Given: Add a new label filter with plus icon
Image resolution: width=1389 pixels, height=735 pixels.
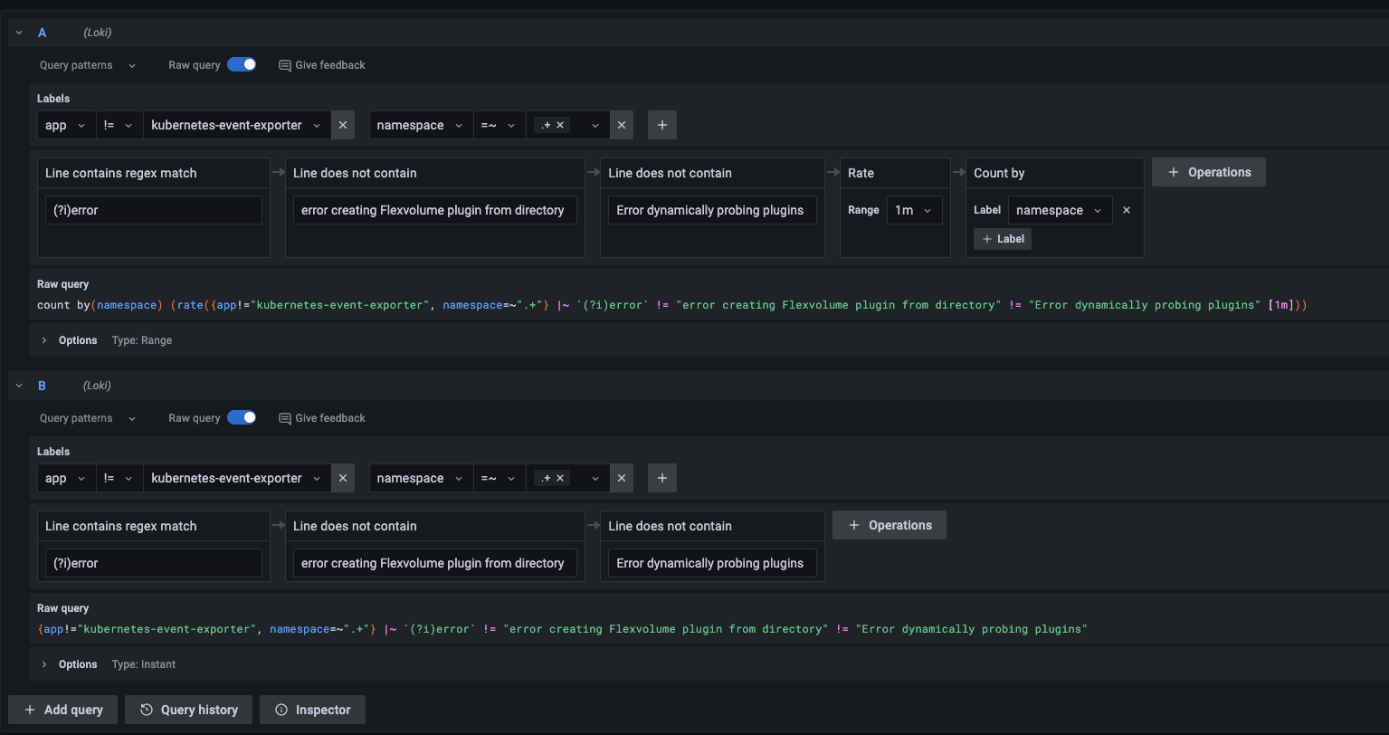Looking at the screenshot, I should coord(661,125).
